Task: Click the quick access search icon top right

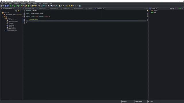Action: (183, 6)
